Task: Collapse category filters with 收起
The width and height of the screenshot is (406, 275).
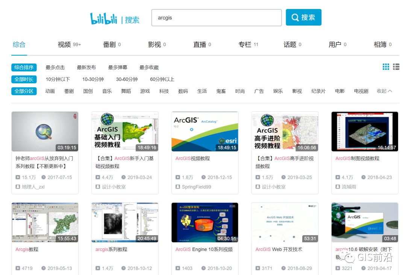Action: pyautogui.click(x=385, y=91)
